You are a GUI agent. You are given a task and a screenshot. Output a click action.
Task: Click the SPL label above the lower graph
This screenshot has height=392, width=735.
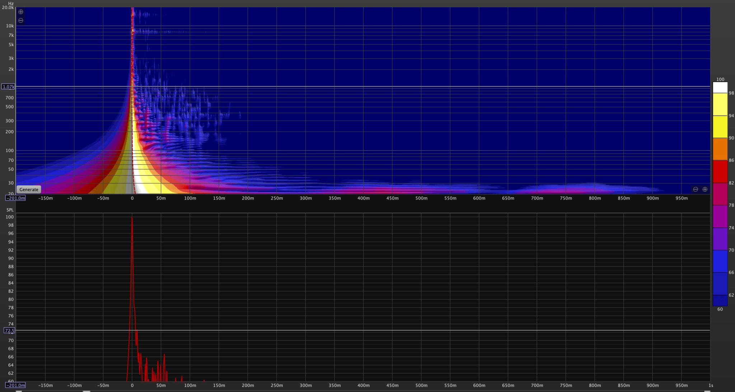(10, 210)
